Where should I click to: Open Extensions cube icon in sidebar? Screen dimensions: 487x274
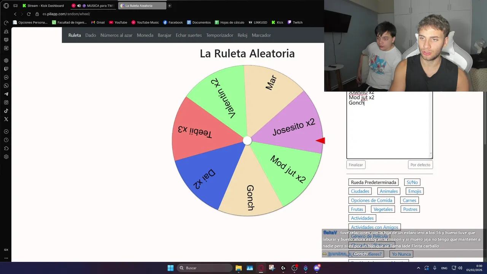(6, 148)
